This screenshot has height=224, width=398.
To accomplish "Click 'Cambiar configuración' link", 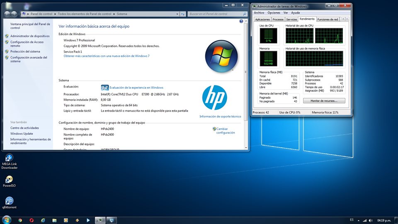I will (226, 131).
